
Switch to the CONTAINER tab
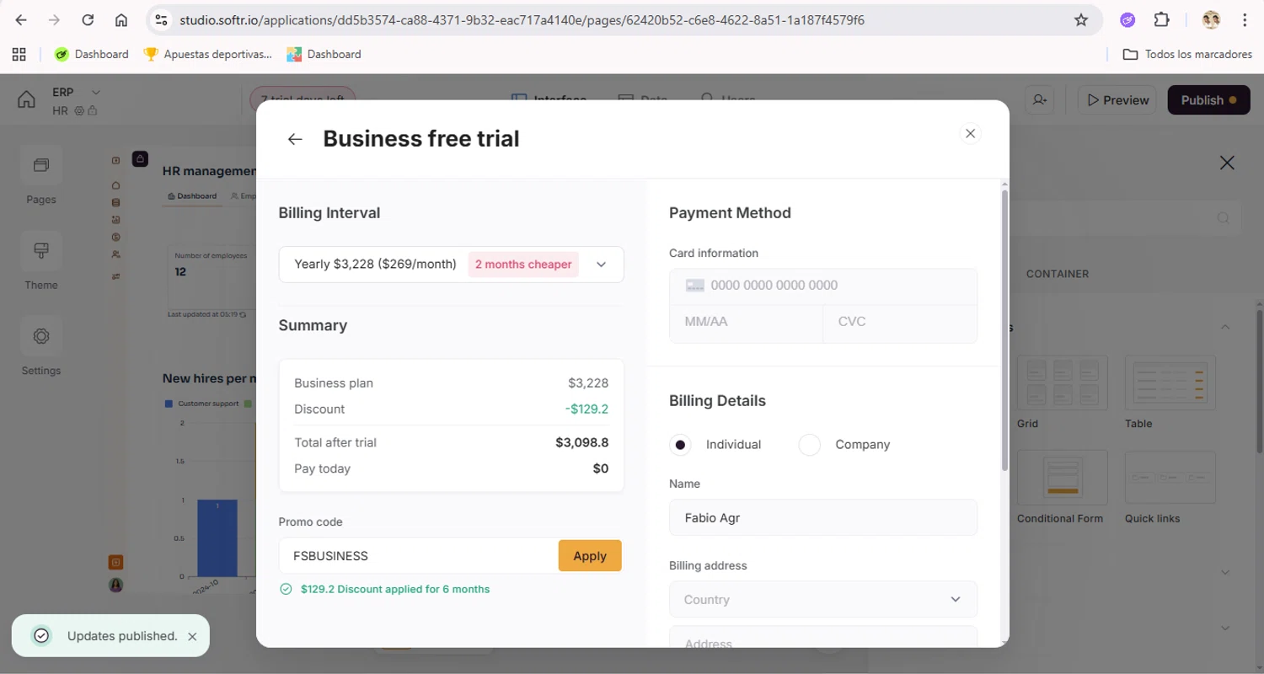pos(1057,274)
